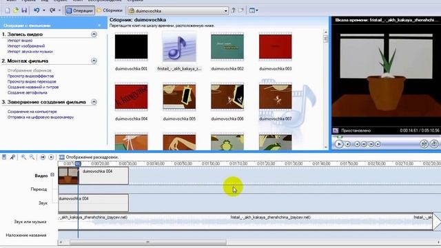Go up one collection level
This screenshot has width=441, height=248.
(x=233, y=10)
